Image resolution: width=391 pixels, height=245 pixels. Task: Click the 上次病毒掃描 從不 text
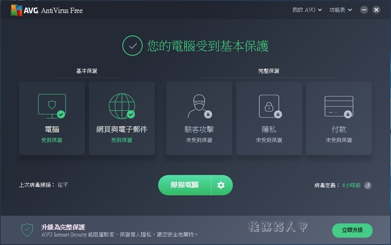click(x=43, y=185)
